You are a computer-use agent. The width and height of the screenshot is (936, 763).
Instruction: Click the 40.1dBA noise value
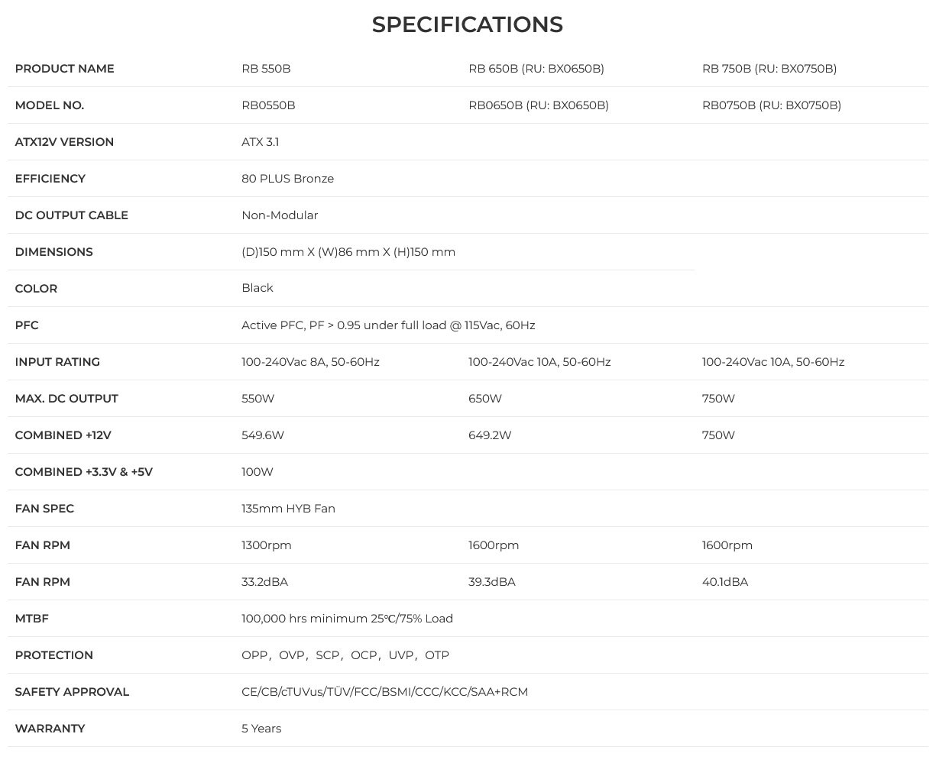(x=724, y=582)
